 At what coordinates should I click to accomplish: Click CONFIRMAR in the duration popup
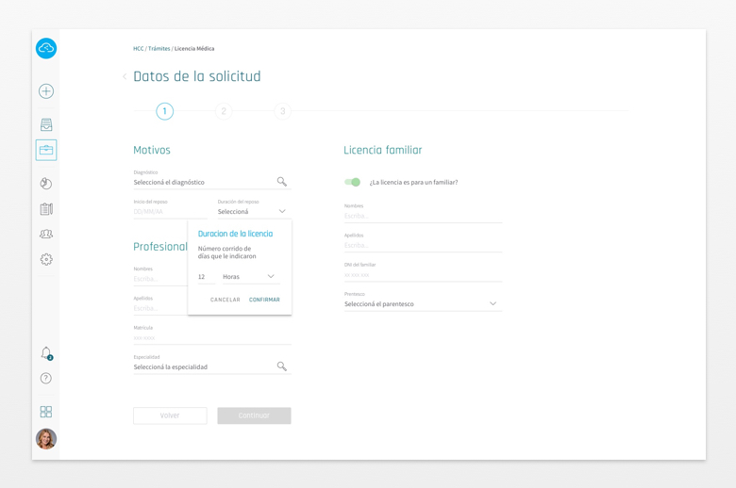pyautogui.click(x=264, y=300)
